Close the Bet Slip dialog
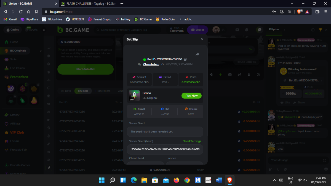The height and width of the screenshot is (186, 331). (202, 39)
